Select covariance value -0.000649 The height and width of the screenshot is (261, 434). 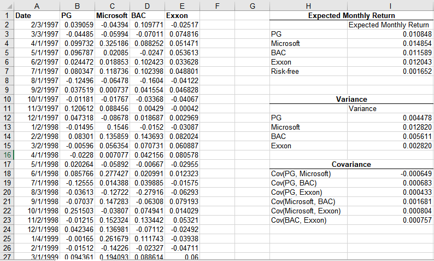coord(390,173)
